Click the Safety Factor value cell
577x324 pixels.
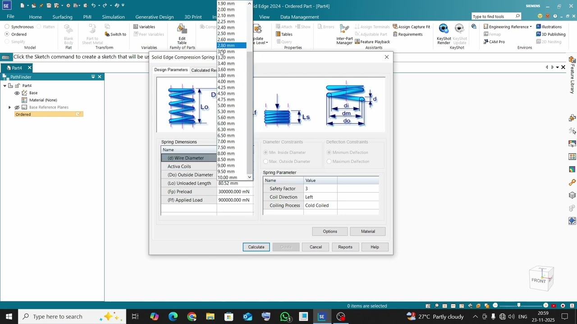321,189
